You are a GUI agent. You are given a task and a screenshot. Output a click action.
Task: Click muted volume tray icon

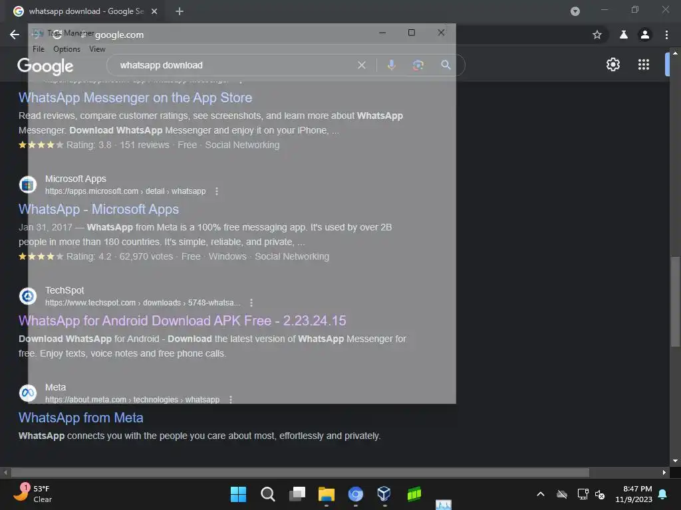coord(600,494)
